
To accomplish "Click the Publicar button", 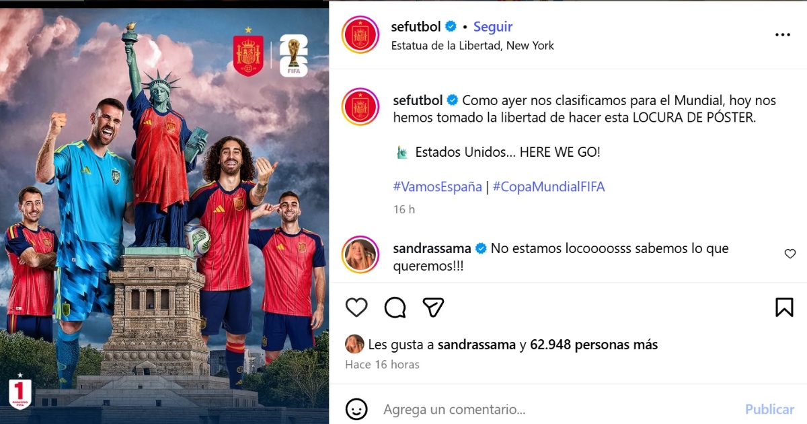I will (x=769, y=409).
